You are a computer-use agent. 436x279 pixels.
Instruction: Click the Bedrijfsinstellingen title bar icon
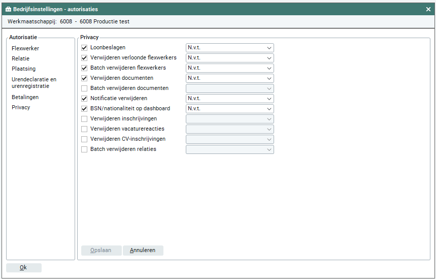pos(8,9)
